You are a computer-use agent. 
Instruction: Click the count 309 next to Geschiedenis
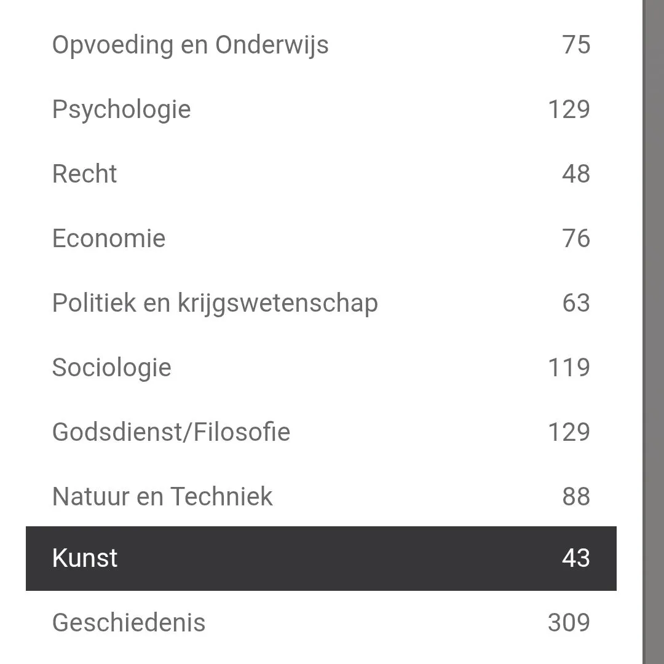568,623
